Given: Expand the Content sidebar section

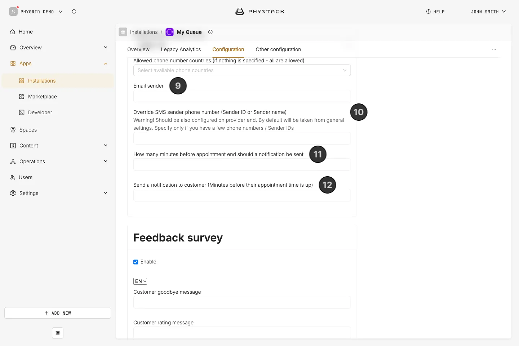Looking at the screenshot, I should pyautogui.click(x=106, y=145).
